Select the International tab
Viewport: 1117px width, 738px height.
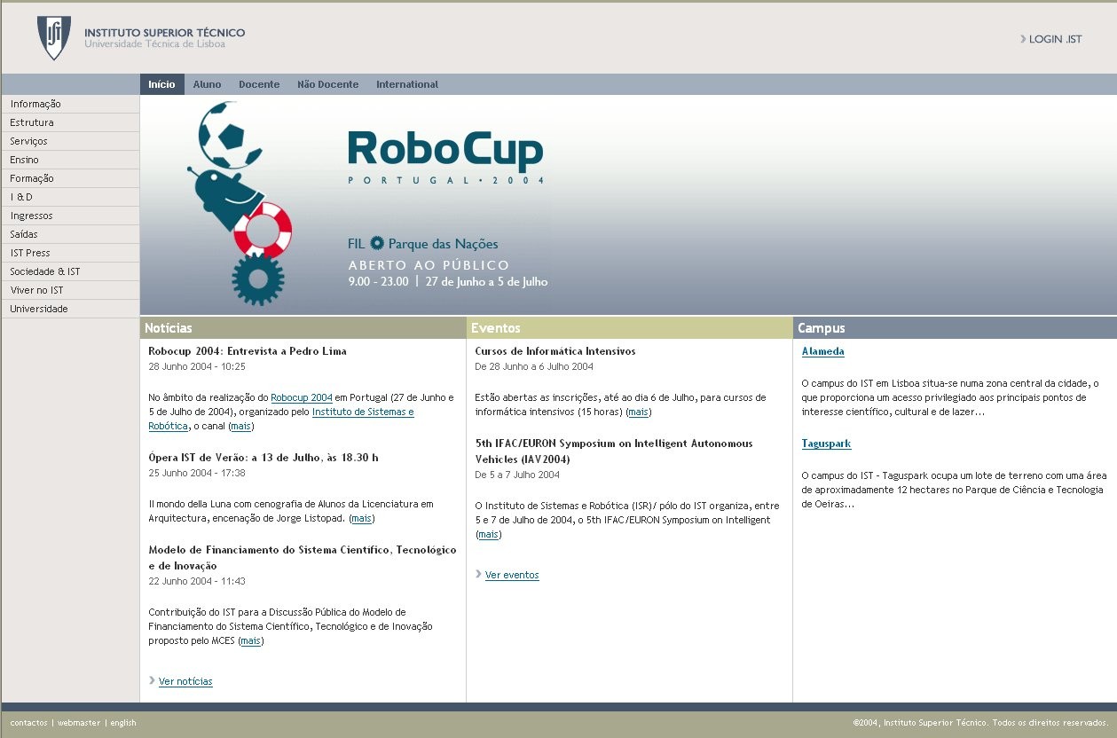(x=407, y=84)
